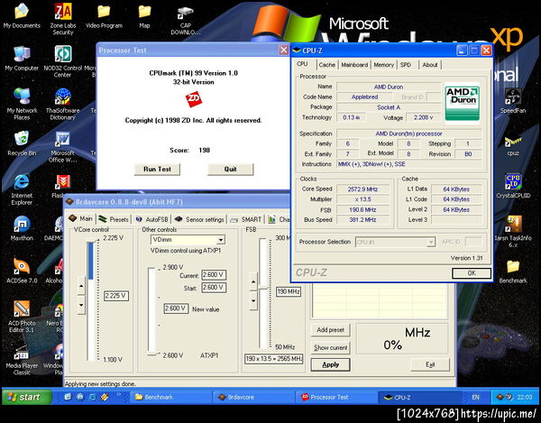This screenshot has width=541, height=423.
Task: Switch to the Memory tab in CPU-Z
Action: 383,65
